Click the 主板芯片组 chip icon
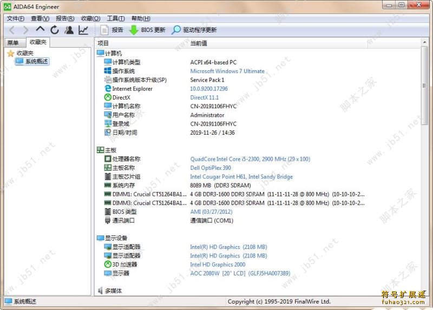The height and width of the screenshot is (310, 433). [x=108, y=176]
